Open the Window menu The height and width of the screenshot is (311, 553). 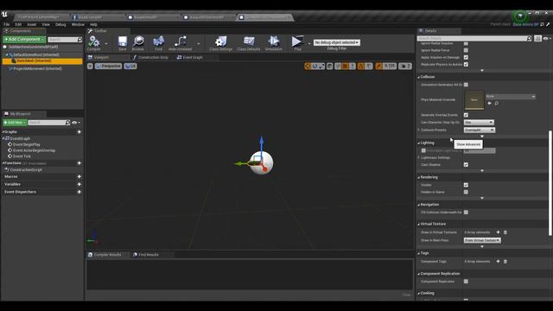point(78,24)
